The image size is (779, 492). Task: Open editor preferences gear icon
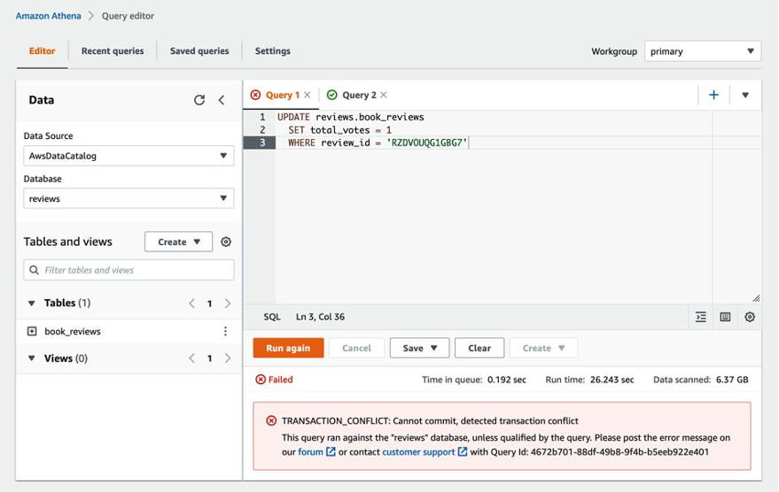click(750, 317)
